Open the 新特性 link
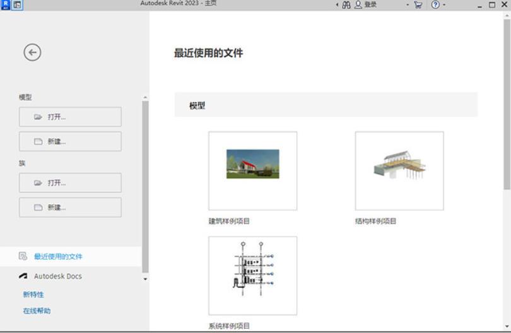 click(33, 295)
